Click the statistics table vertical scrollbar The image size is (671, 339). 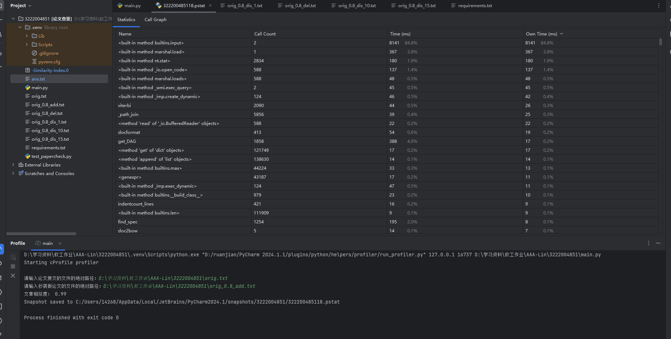click(661, 42)
